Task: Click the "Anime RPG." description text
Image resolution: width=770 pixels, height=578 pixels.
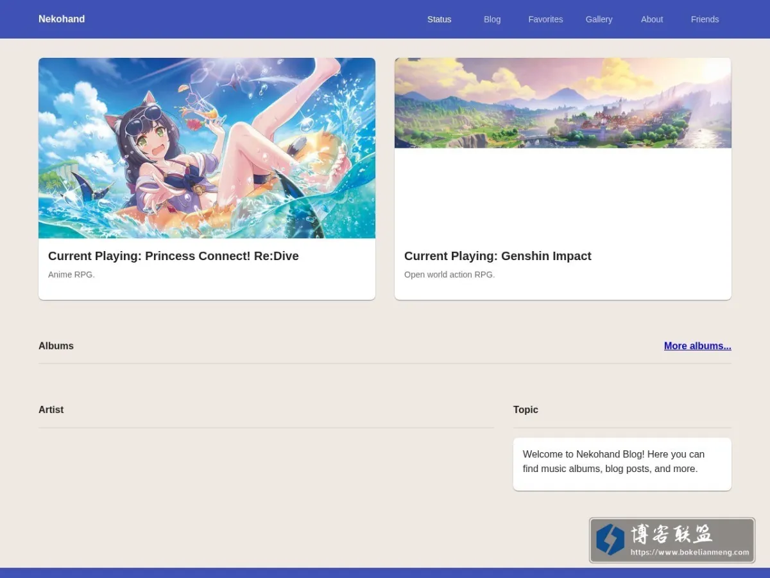Action: (71, 274)
